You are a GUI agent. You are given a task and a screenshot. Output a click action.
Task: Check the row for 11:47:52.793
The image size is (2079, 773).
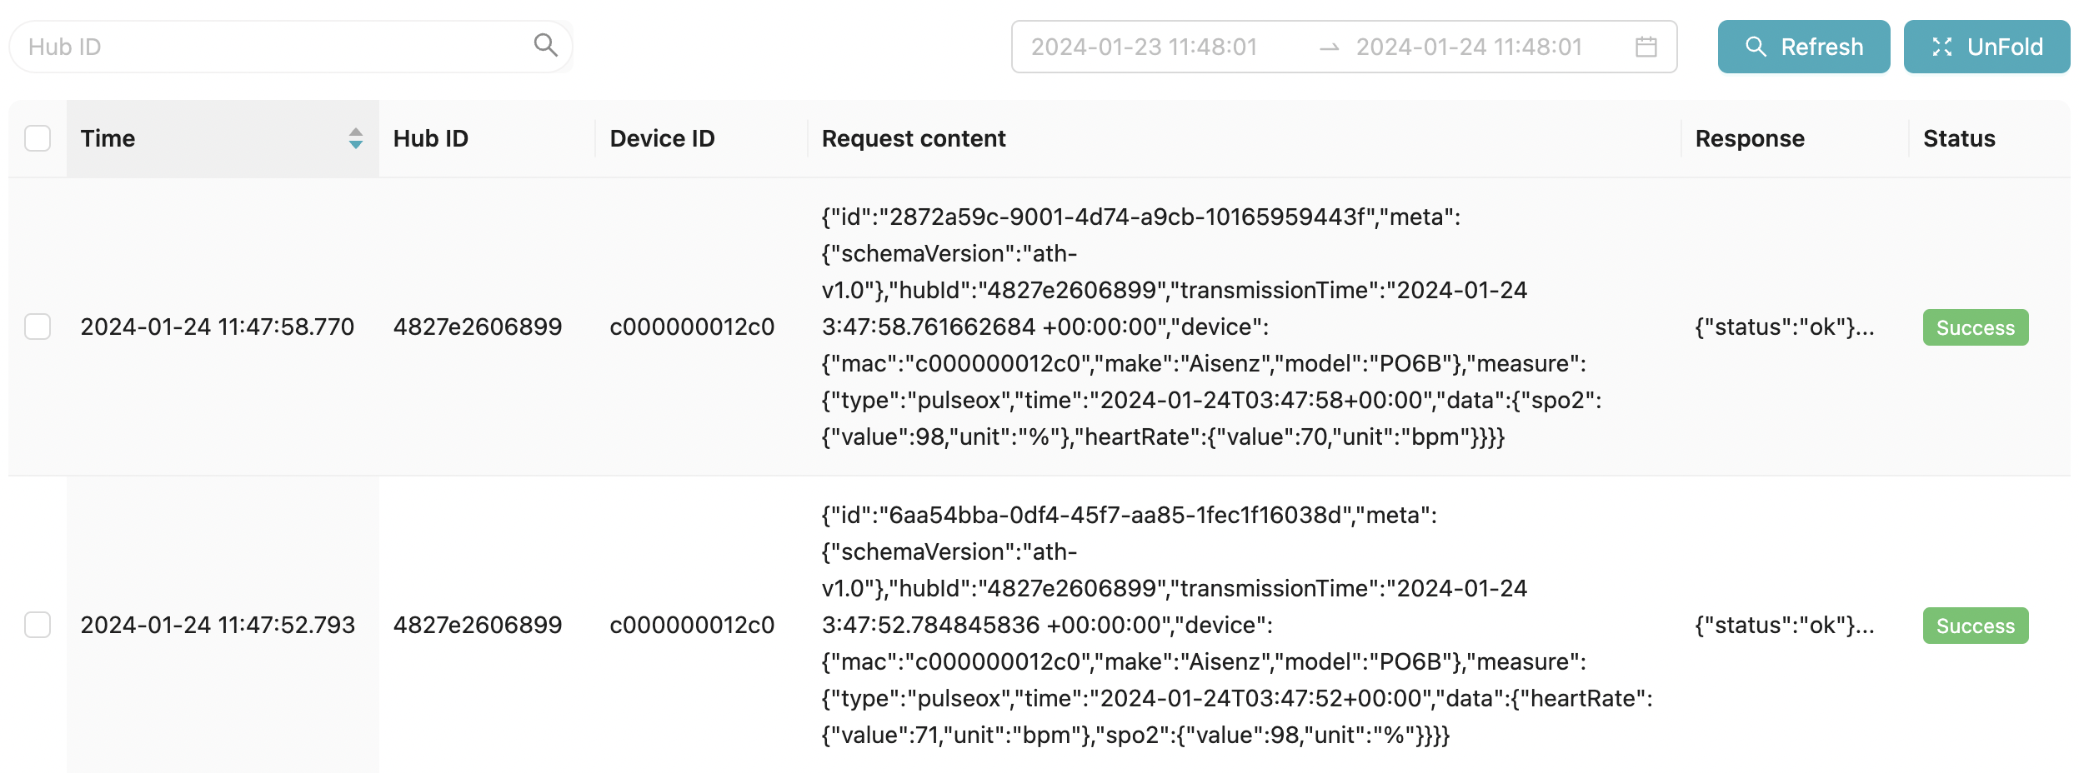[38, 625]
